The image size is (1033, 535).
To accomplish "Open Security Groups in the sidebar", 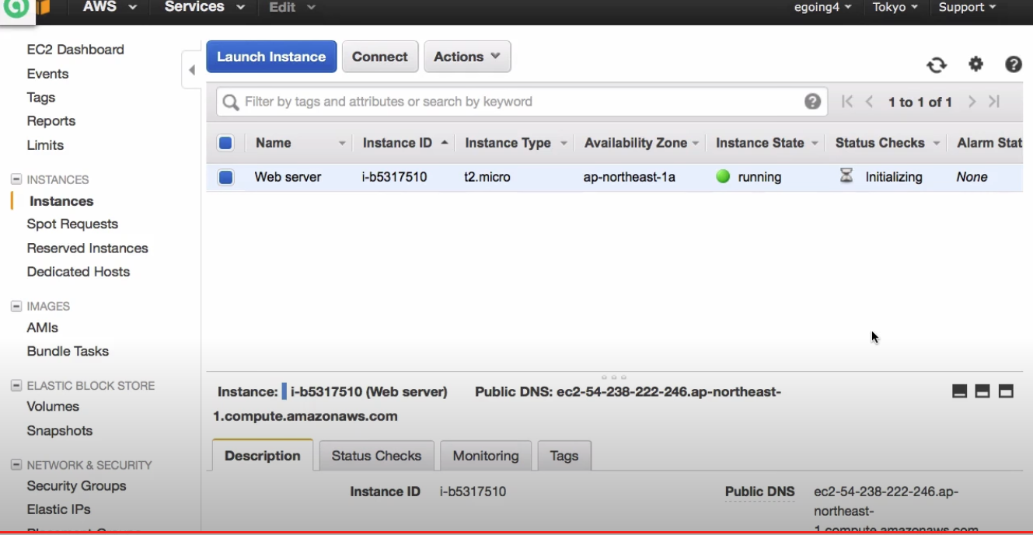I will (x=76, y=486).
